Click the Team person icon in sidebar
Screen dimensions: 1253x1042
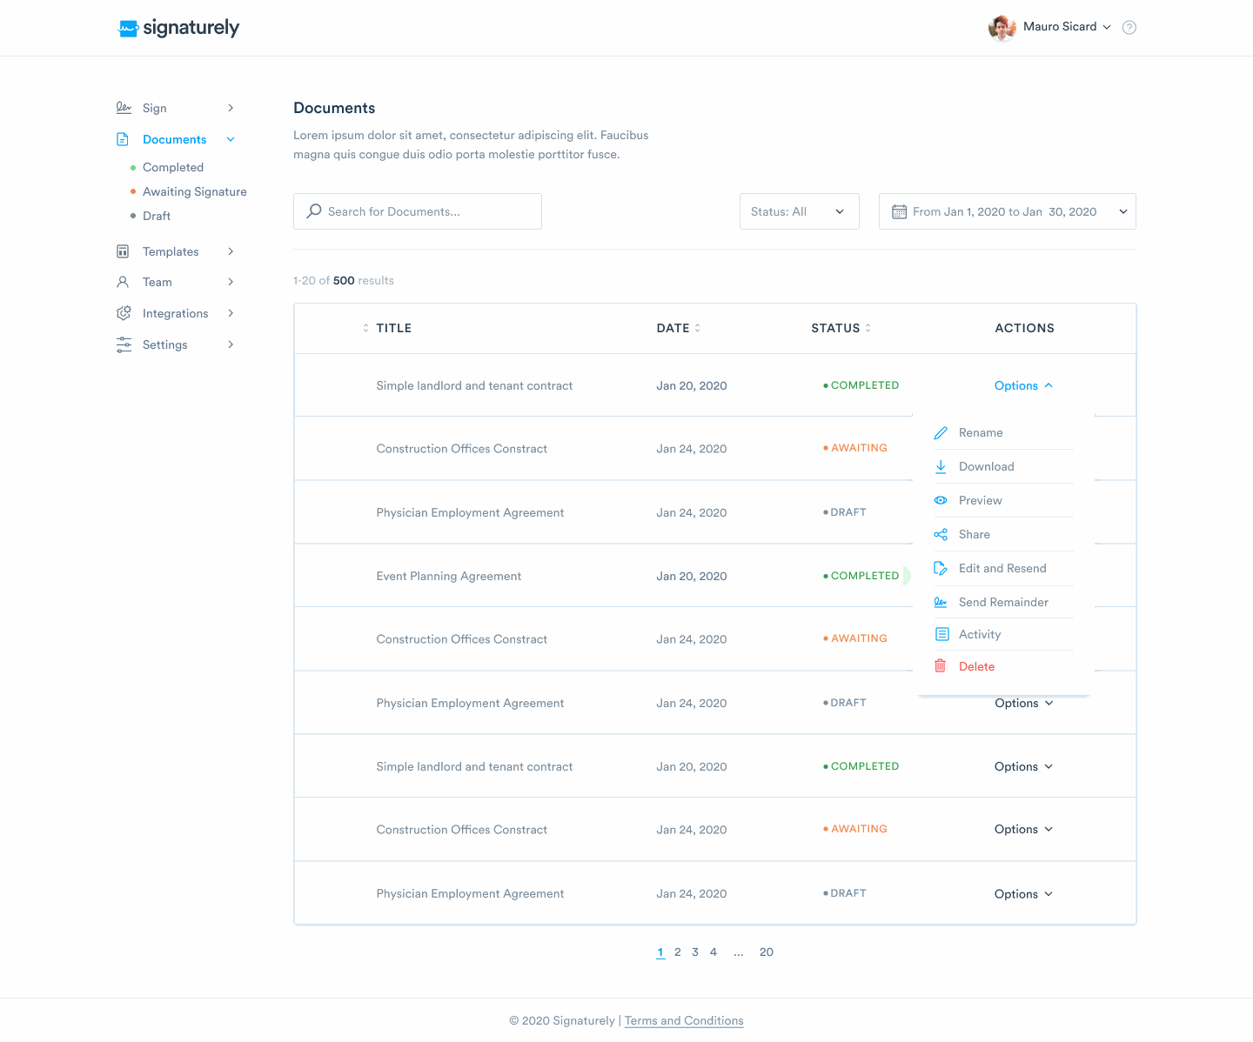123,282
